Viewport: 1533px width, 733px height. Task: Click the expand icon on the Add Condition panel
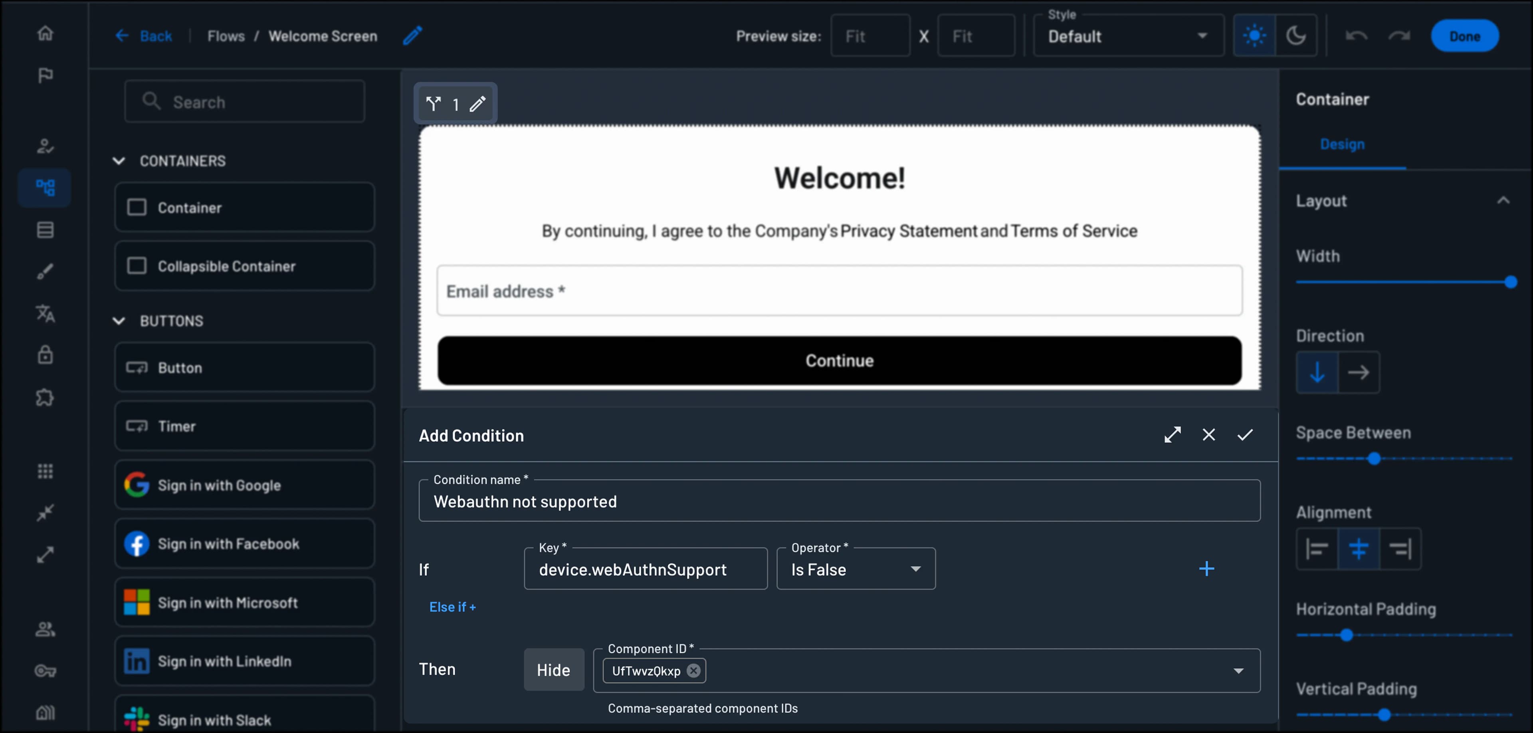tap(1173, 434)
